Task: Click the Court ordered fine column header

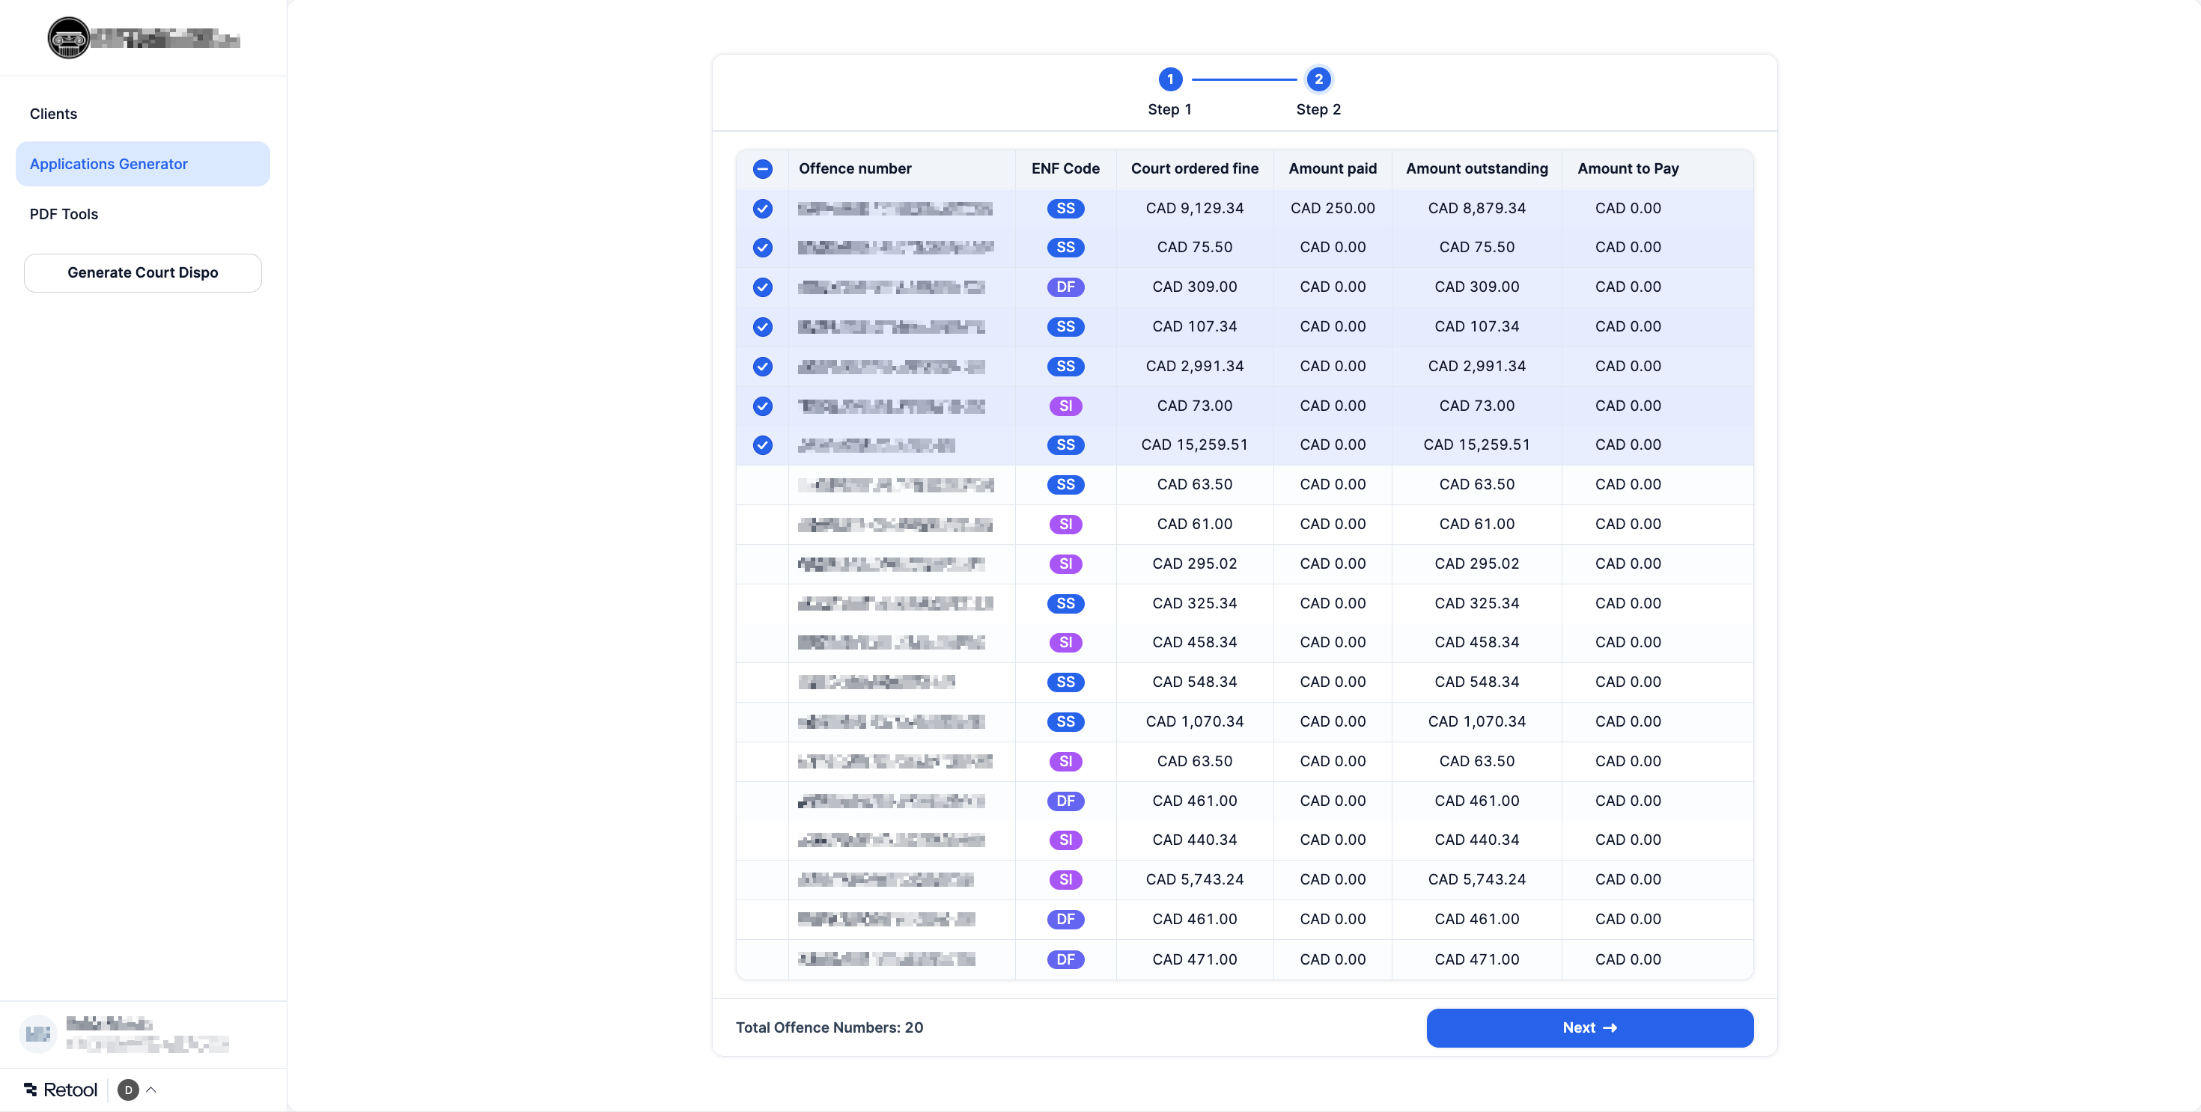Action: click(x=1195, y=169)
